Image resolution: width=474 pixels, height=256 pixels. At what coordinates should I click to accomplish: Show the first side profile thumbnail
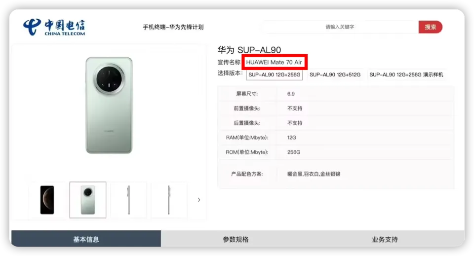128,200
